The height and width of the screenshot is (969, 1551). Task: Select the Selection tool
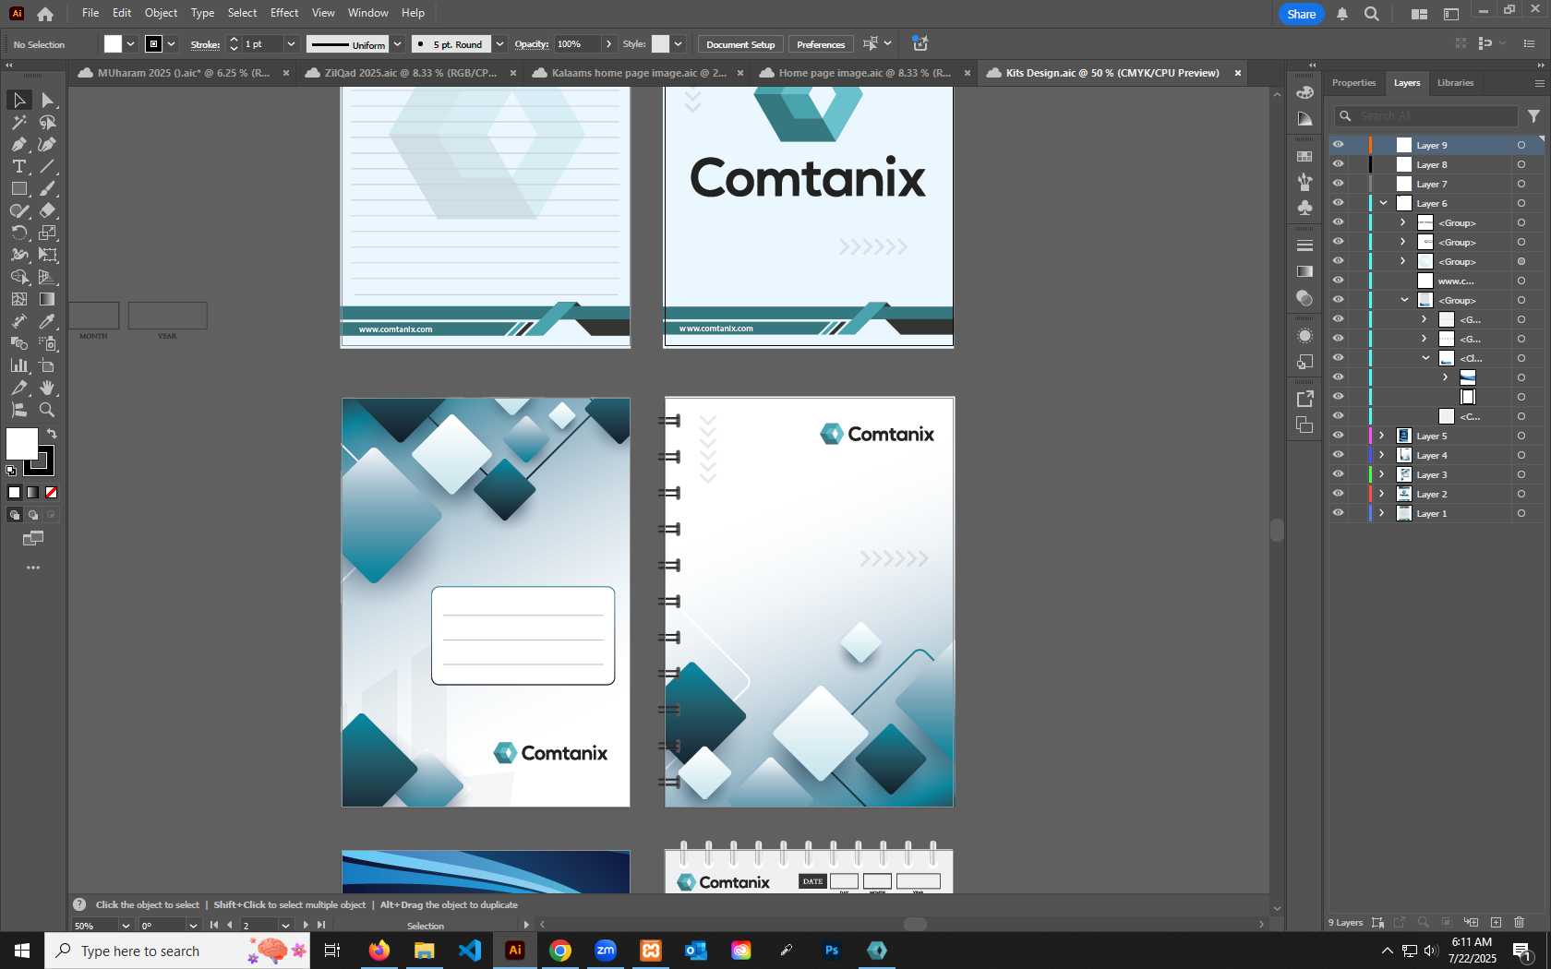tap(18, 100)
